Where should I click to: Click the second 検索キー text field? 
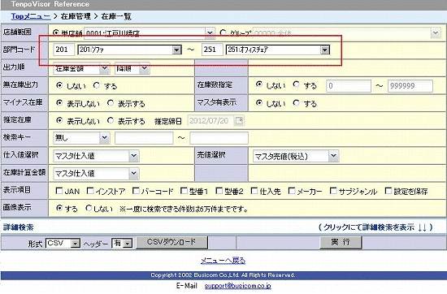[x=219, y=138]
